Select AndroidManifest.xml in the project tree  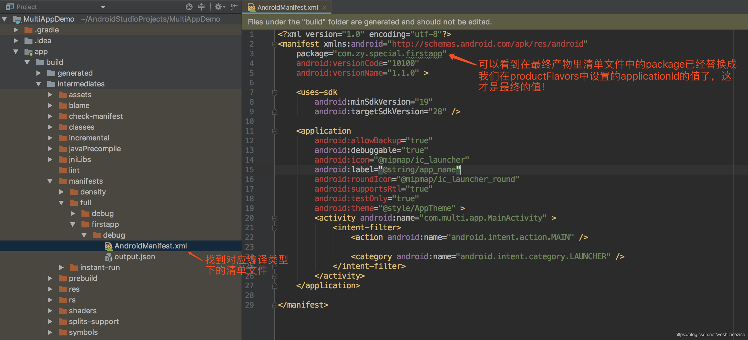tap(150, 246)
